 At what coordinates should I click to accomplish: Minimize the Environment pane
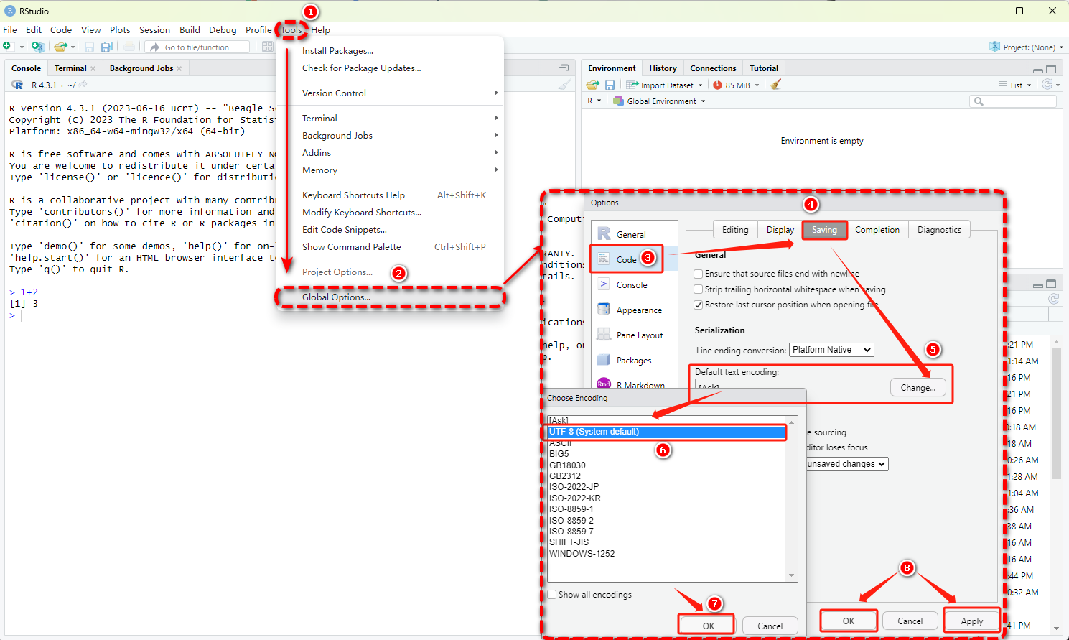pos(1038,70)
